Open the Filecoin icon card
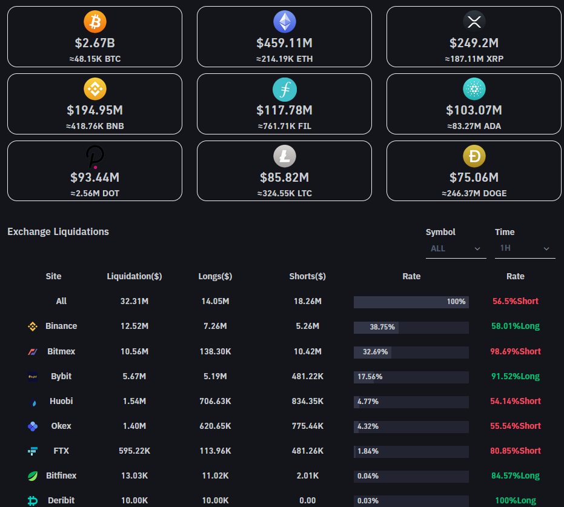The height and width of the screenshot is (507, 564). click(285, 89)
